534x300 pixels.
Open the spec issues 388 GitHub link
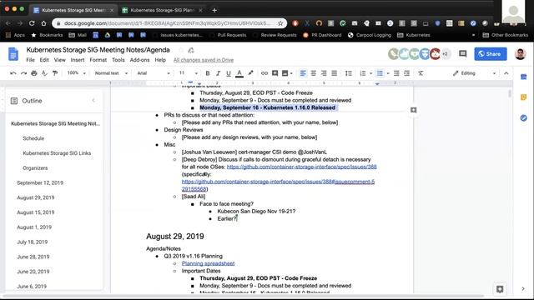(302, 167)
